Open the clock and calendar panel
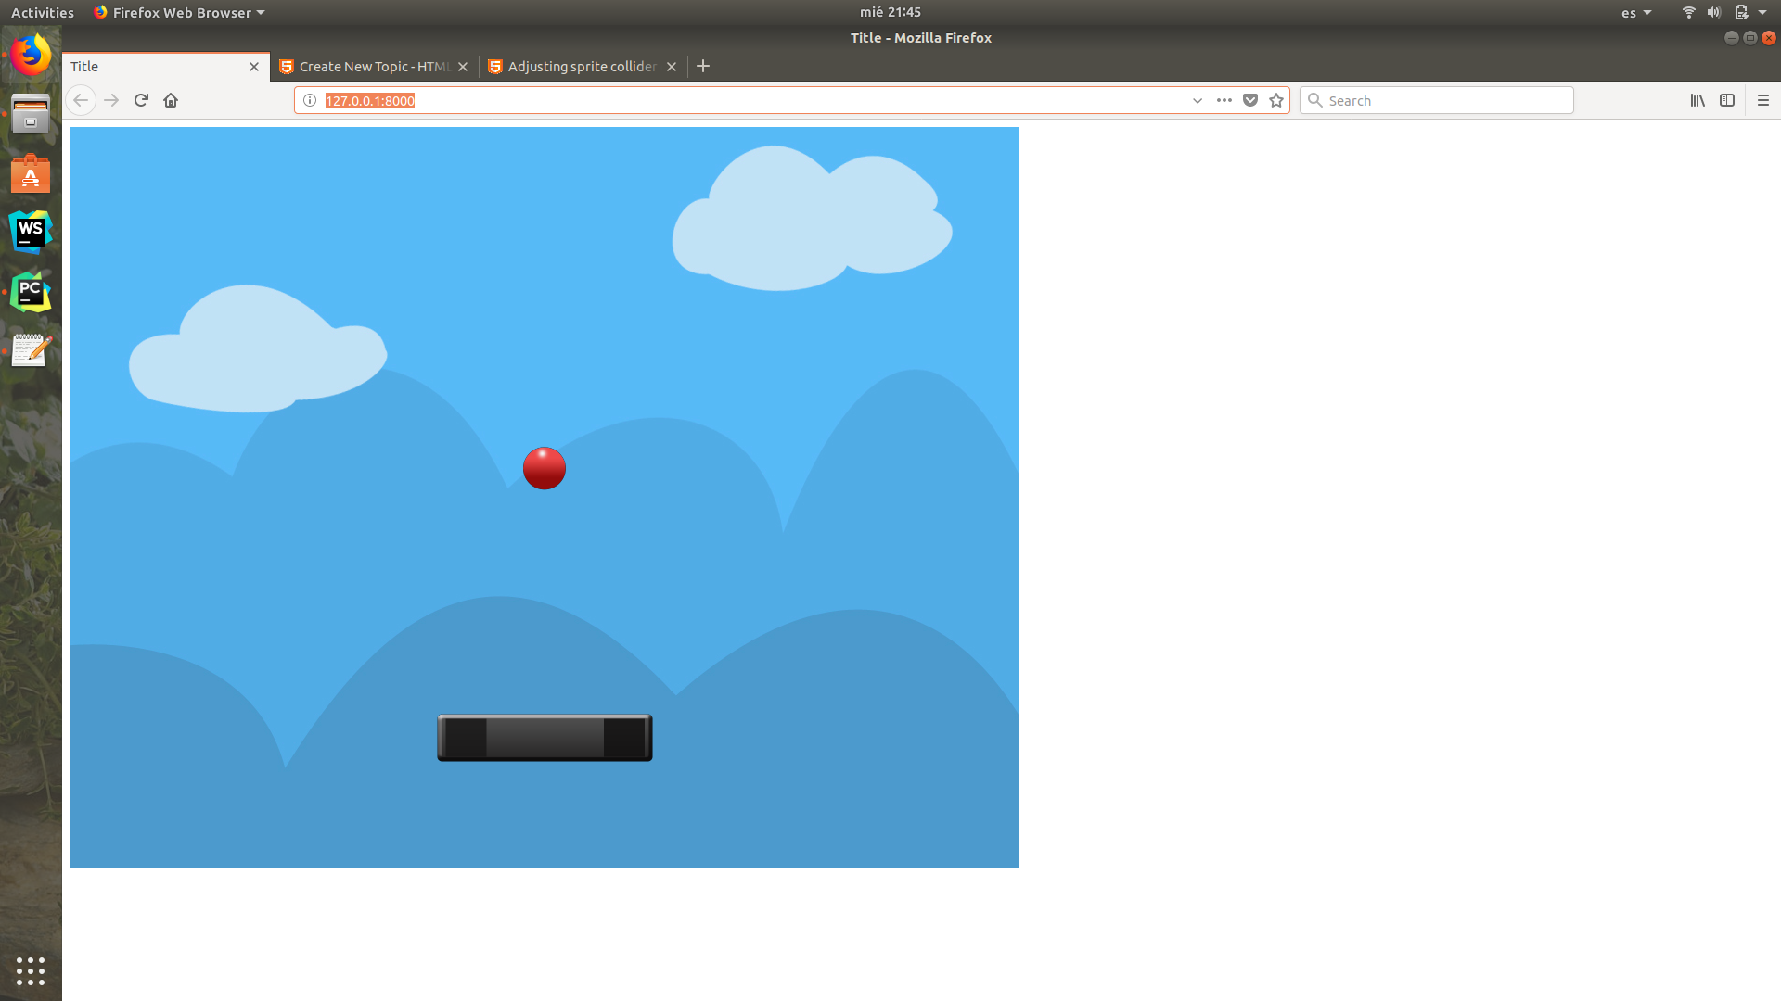 890,12
